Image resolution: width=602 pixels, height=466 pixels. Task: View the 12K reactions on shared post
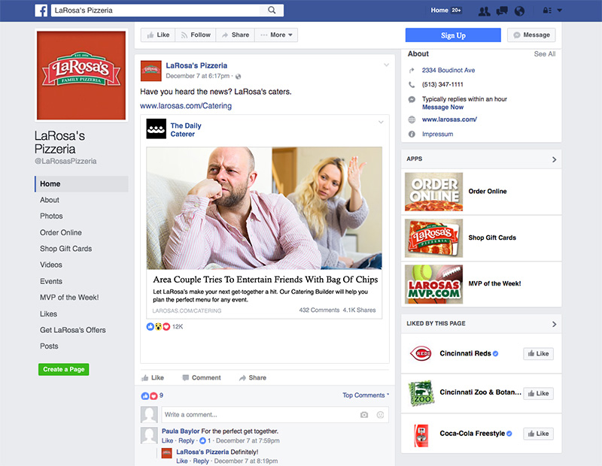point(165,327)
